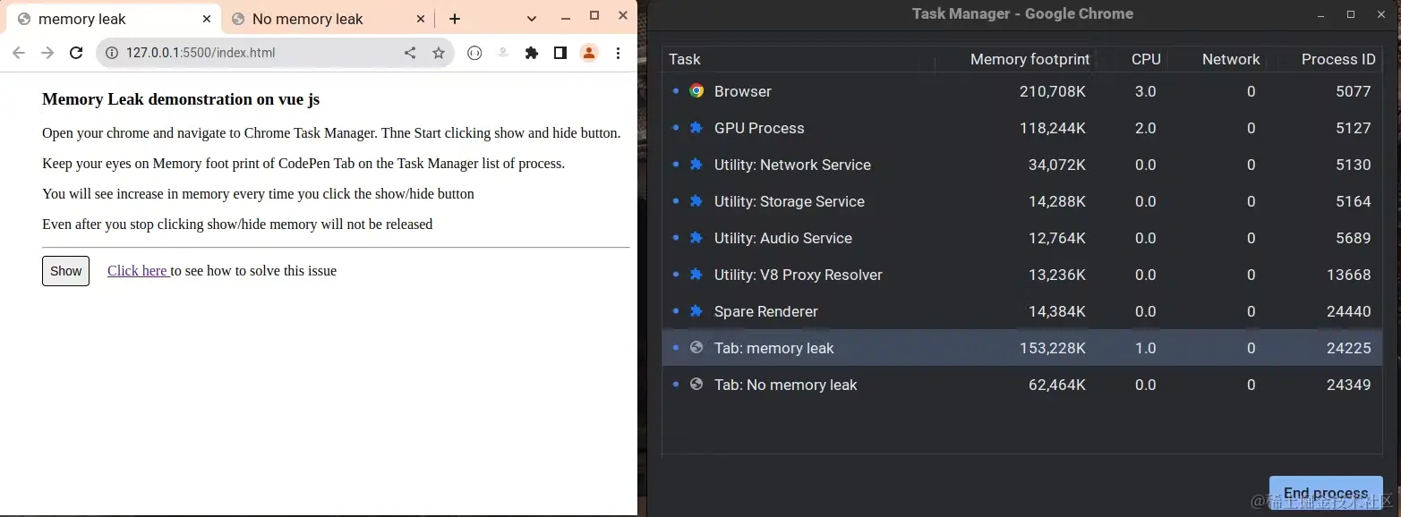
Task: Bookmark this page with the star icon
Action: pyautogui.click(x=439, y=53)
